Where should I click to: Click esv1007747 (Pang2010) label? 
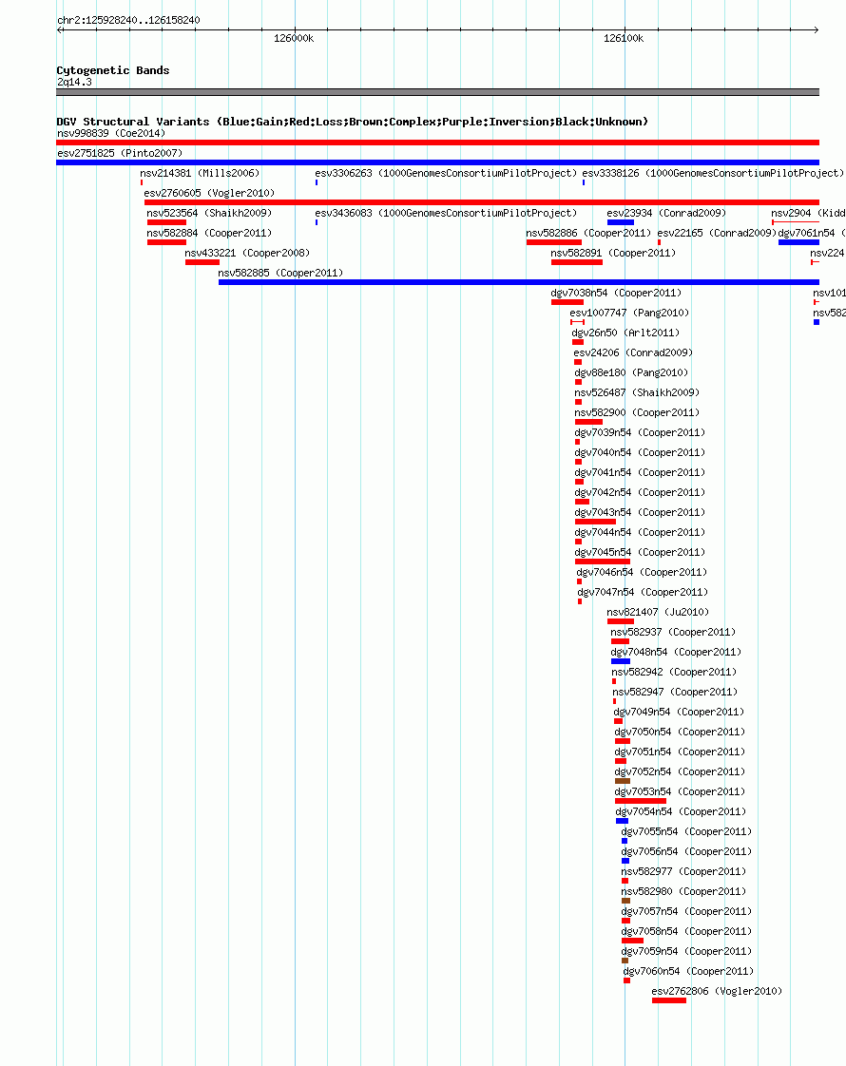pyautogui.click(x=629, y=313)
